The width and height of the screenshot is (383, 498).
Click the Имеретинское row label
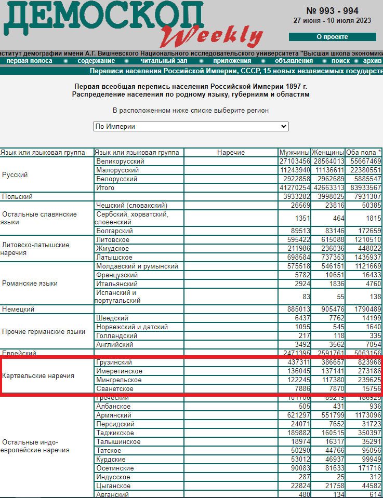[x=119, y=371]
